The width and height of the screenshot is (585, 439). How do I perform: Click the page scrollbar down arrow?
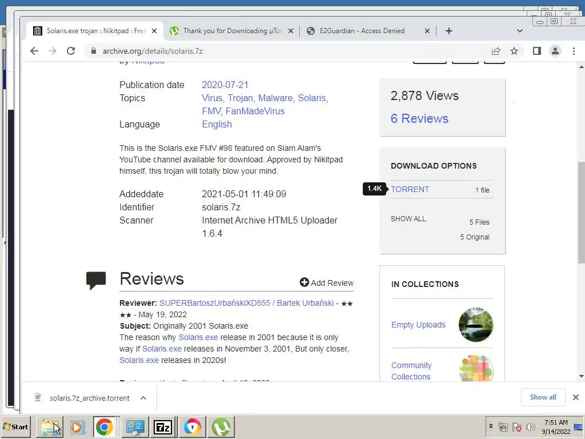coord(581,376)
